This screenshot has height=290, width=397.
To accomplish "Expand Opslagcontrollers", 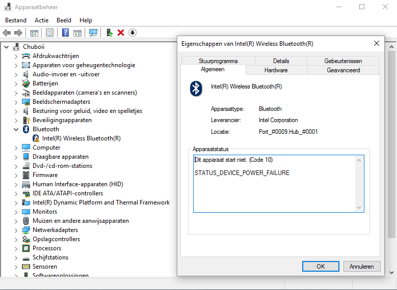I will click(x=16, y=240).
